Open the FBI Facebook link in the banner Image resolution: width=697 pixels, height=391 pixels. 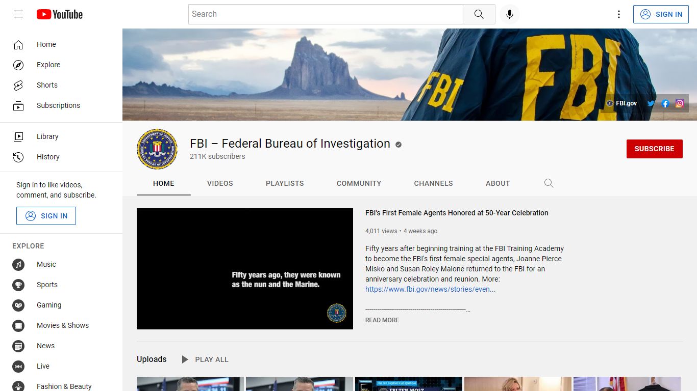pos(665,103)
